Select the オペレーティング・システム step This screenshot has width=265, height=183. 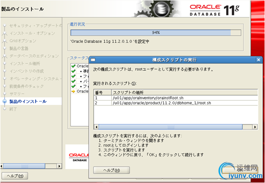pos(36,79)
